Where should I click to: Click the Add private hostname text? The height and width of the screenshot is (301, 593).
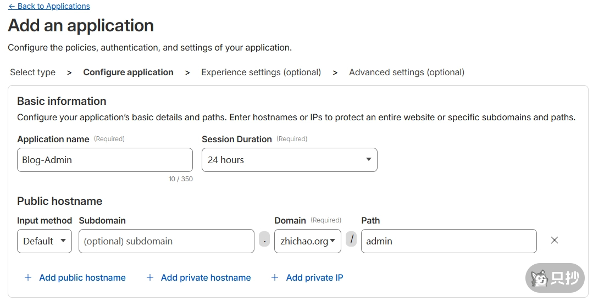coord(206,278)
